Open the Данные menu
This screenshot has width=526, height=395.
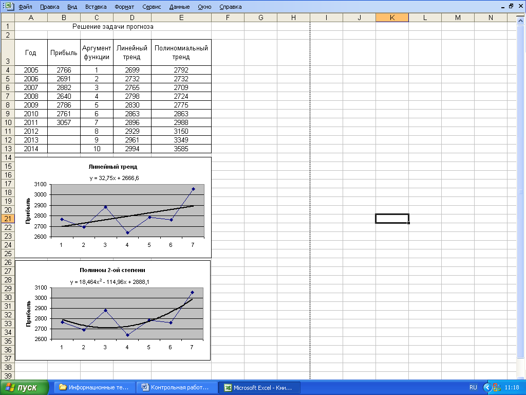click(179, 7)
